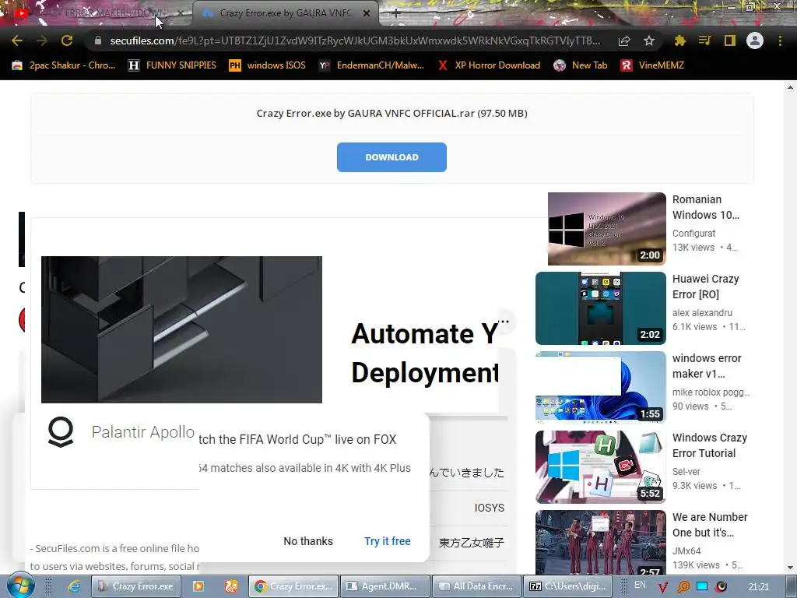Open the All Data Encr... taskbar window
This screenshot has width=797, height=598.
(477, 586)
